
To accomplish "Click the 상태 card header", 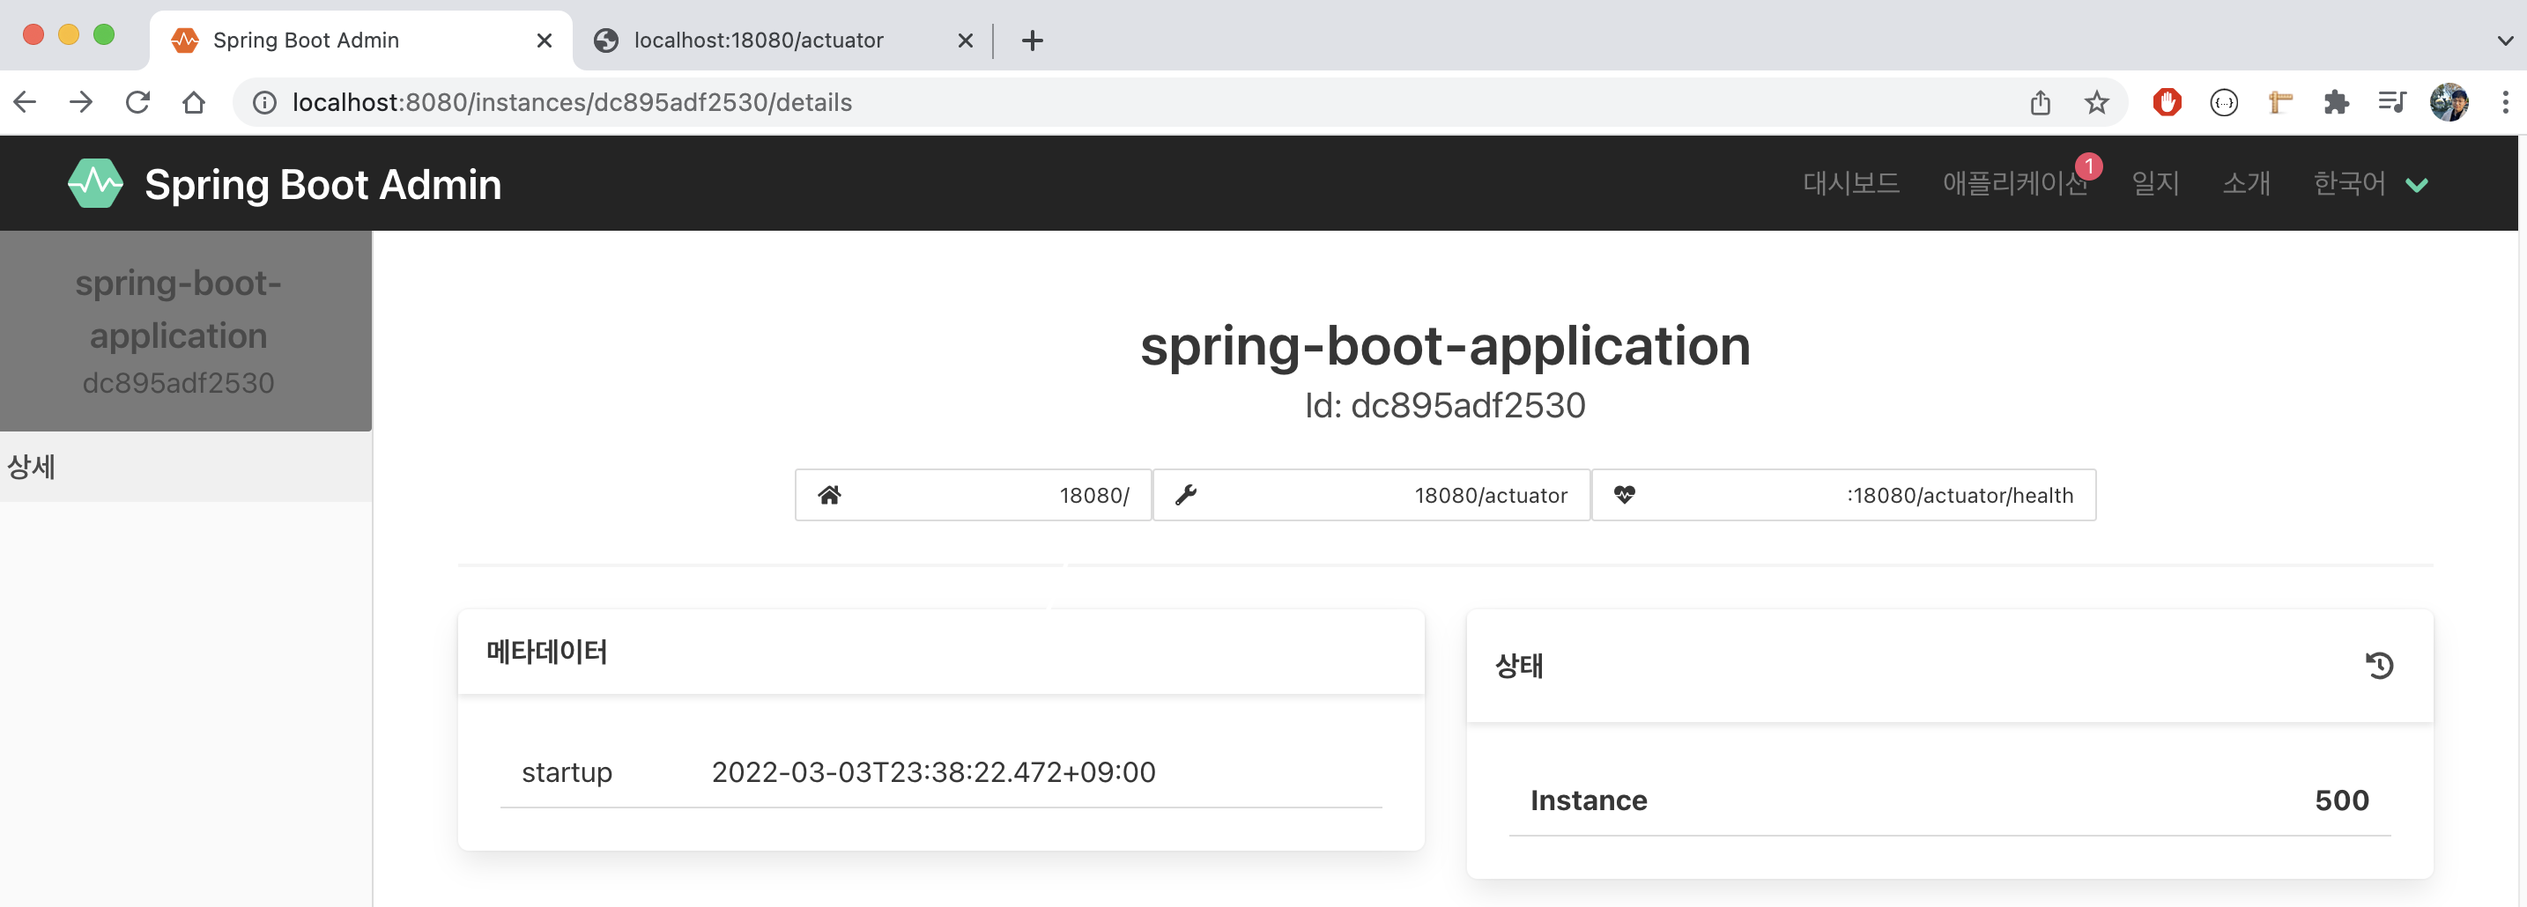I will [x=1949, y=666].
